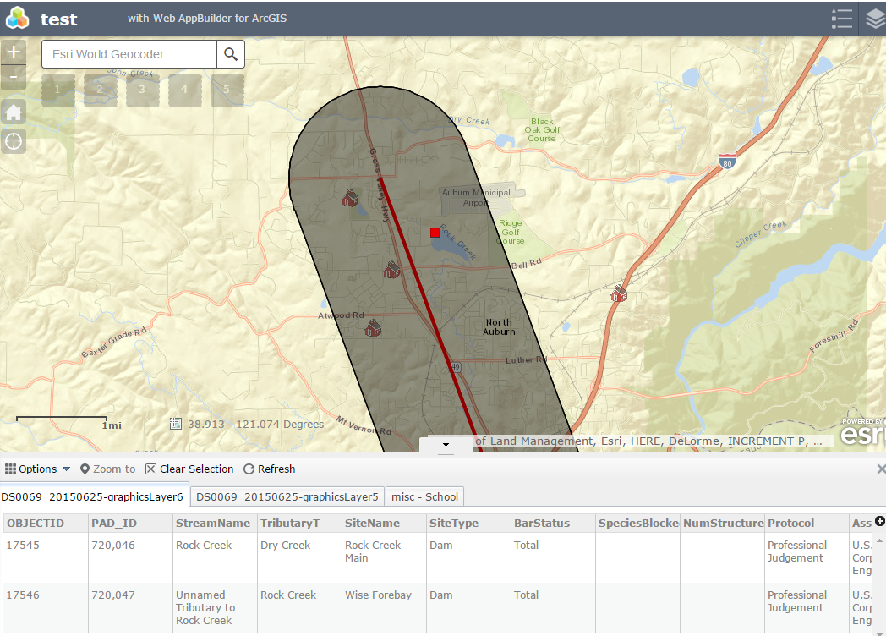886x636 pixels.
Task: Sort by NumStructure column header
Action: tap(722, 523)
